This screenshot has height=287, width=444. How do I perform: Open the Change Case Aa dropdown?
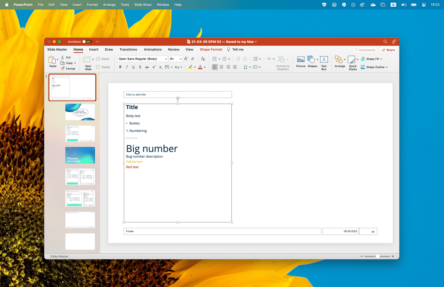coord(178,67)
